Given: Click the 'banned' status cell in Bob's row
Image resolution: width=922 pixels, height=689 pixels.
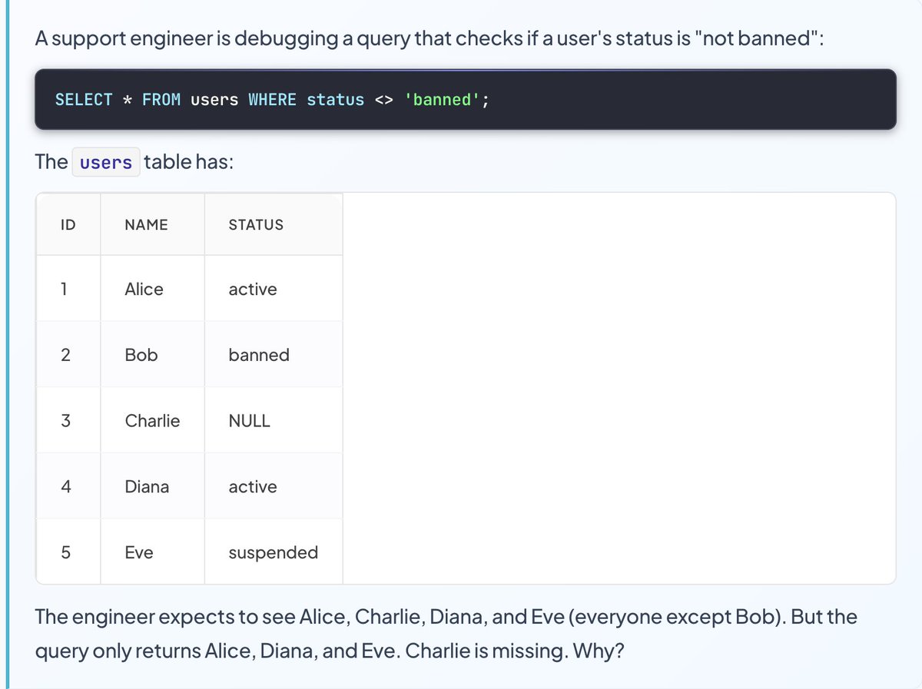Looking at the screenshot, I should [274, 355].
